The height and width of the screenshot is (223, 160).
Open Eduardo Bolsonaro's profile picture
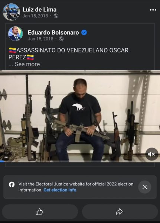click(x=16, y=34)
